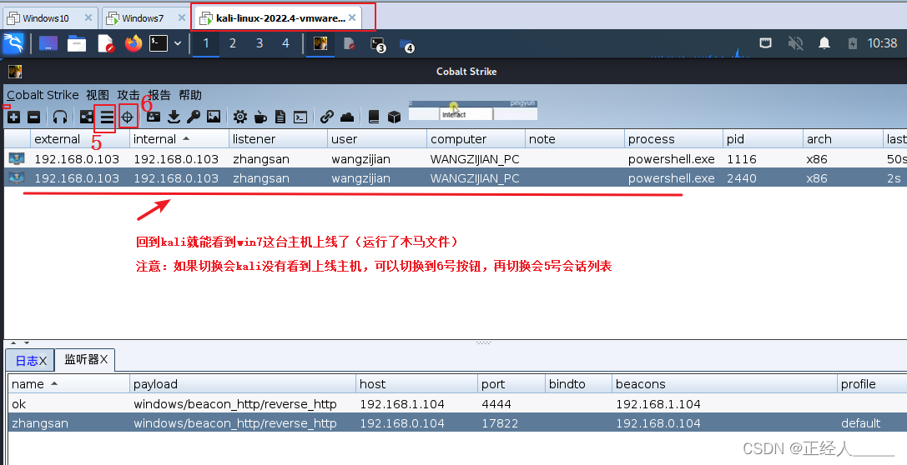
Task: Close the Windows10 VM tab
Action: 88,17
